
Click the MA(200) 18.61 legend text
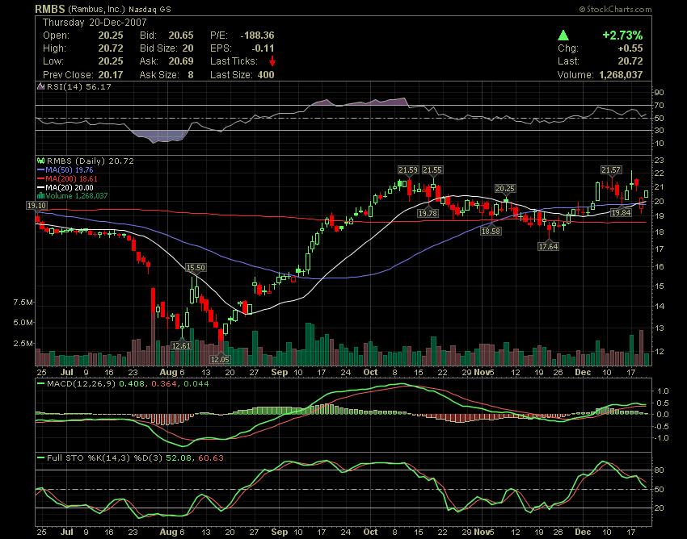click(71, 178)
